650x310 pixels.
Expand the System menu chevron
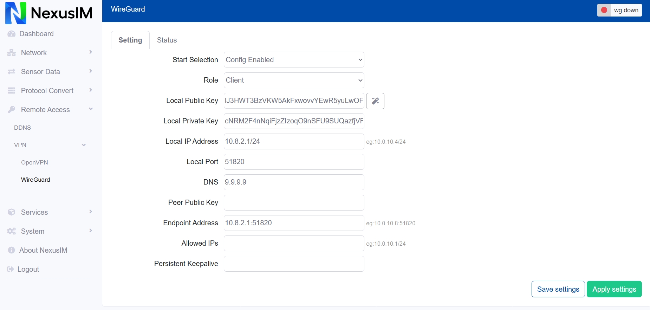coord(91,231)
